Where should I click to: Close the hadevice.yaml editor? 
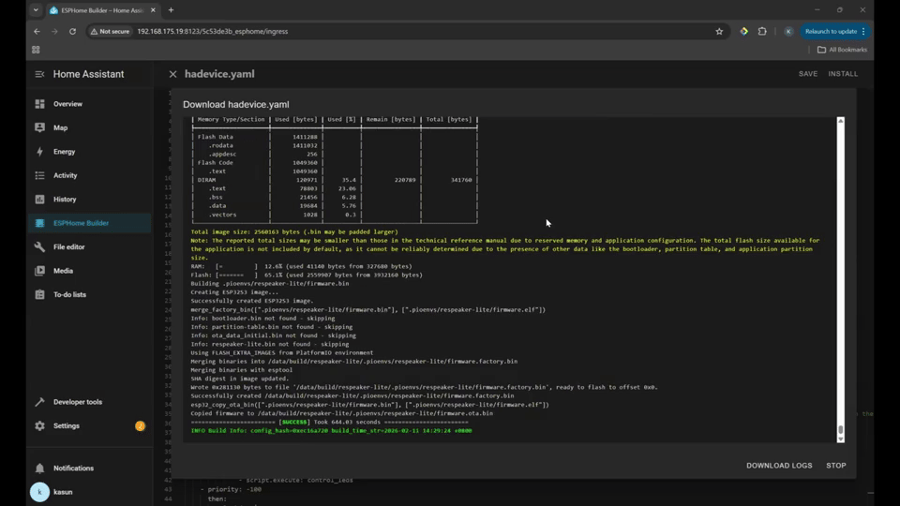point(172,74)
